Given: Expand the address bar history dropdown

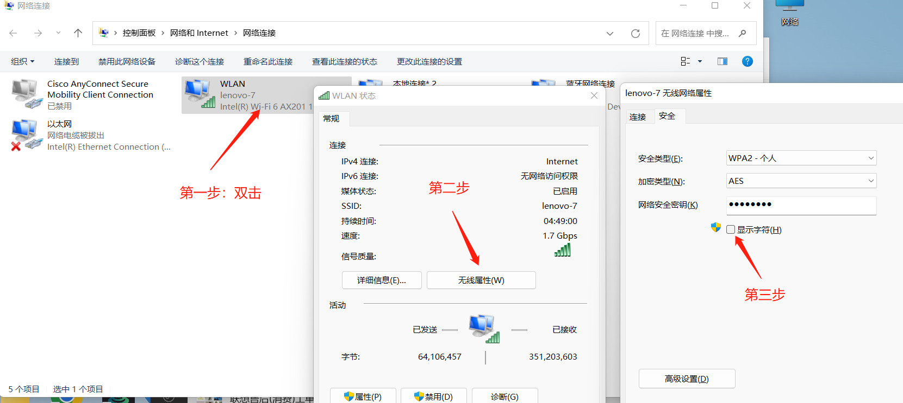Looking at the screenshot, I should tap(609, 33).
